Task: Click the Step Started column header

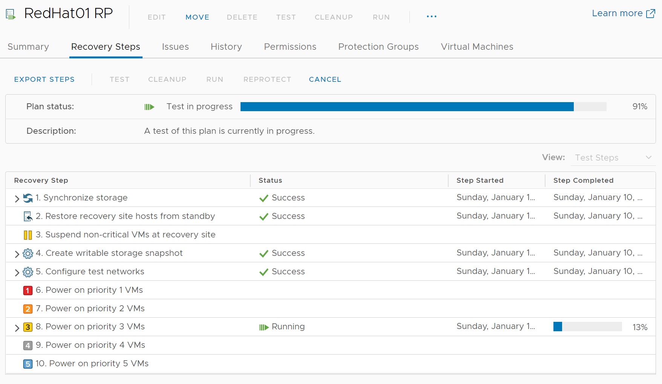Action: [480, 181]
